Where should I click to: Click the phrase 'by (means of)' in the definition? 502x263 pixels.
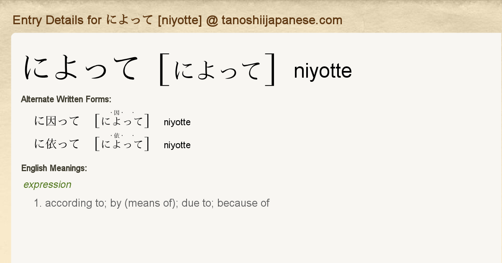coord(145,203)
